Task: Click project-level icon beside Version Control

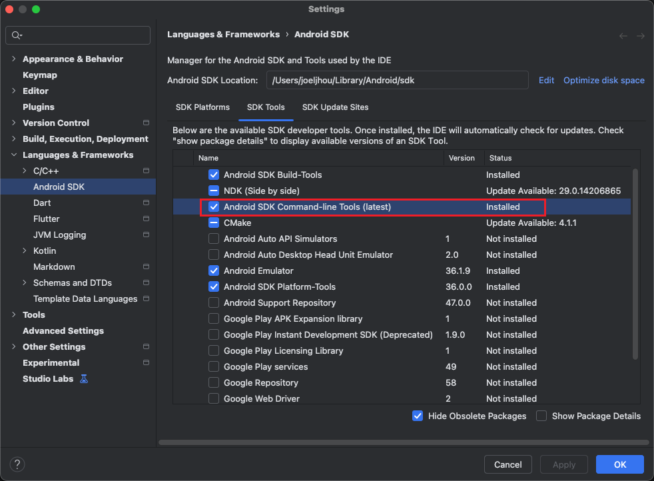Action: [146, 123]
